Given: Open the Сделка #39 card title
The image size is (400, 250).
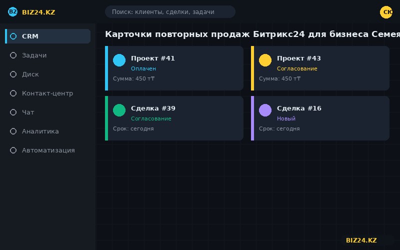Looking at the screenshot, I should (x=153, y=108).
